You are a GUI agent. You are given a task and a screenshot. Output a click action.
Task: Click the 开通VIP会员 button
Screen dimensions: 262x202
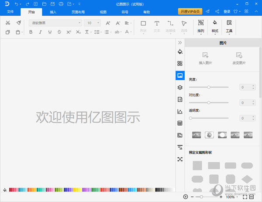pos(190,11)
